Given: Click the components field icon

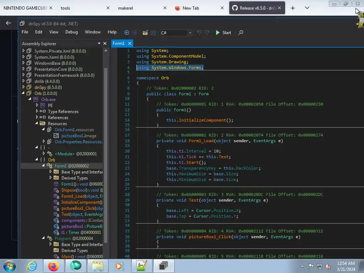Looking at the screenshot, I should tap(56, 220).
